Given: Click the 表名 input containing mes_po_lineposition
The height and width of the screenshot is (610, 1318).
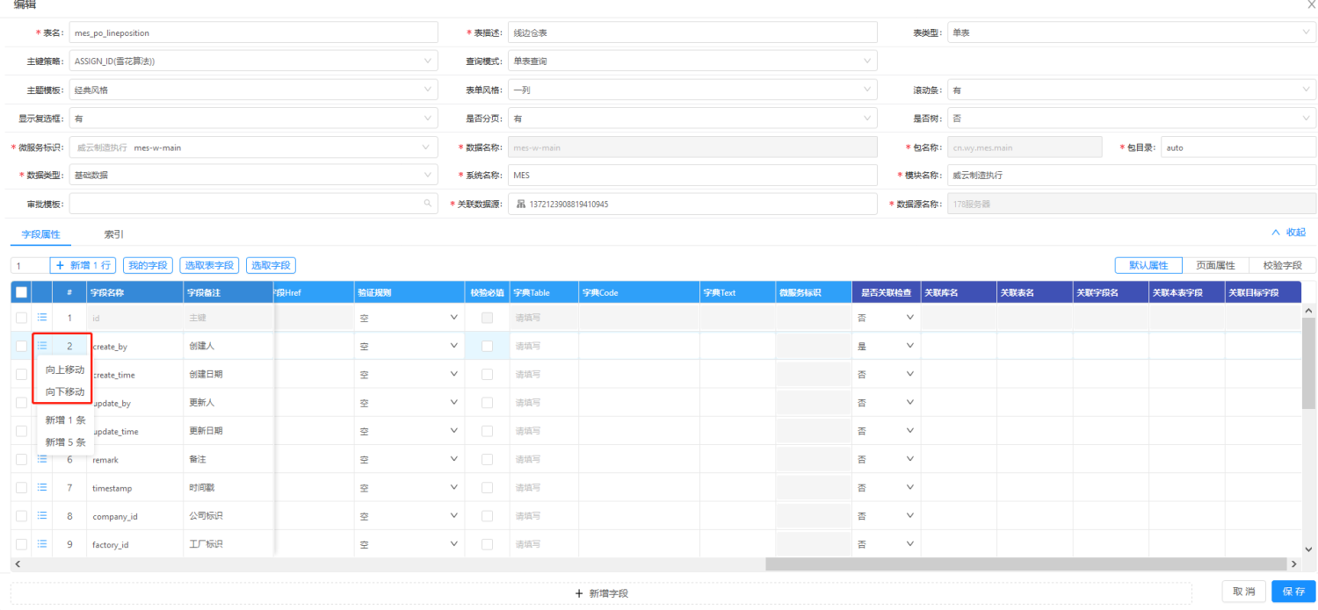Looking at the screenshot, I should 255,32.
